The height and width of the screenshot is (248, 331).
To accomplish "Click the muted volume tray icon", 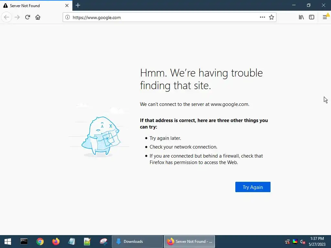I will coord(303,242).
